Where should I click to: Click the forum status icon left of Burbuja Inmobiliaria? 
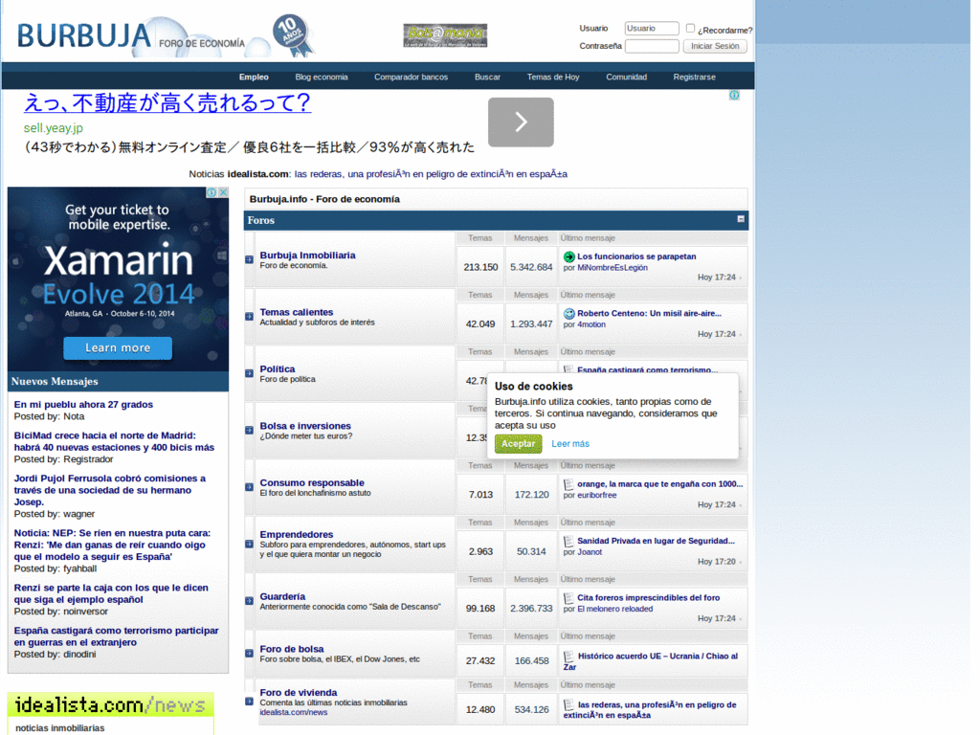pos(250,259)
